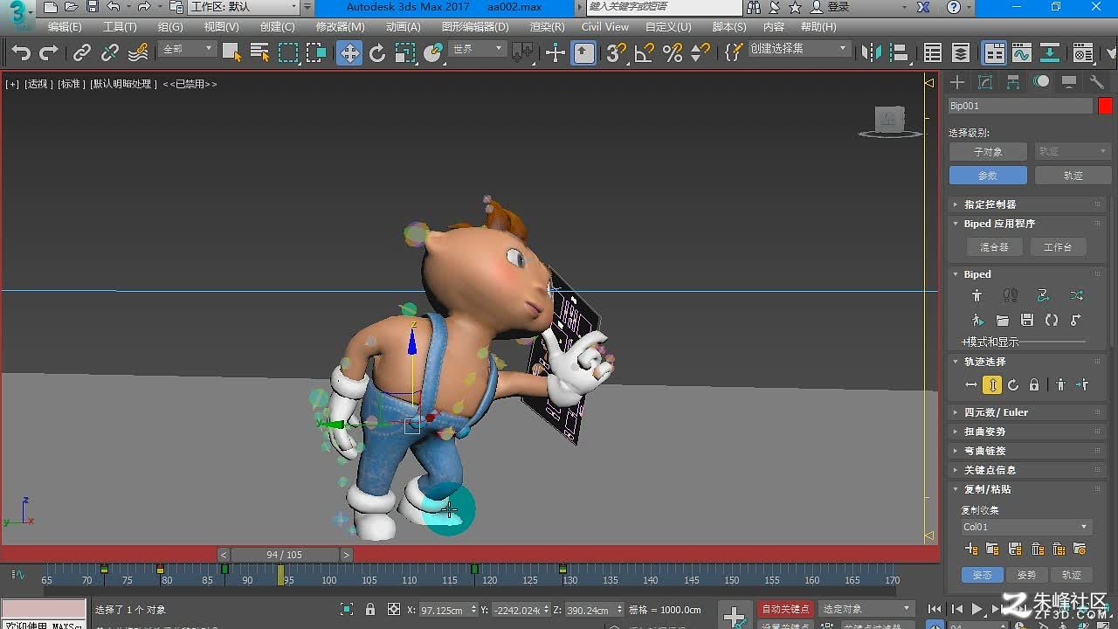Open the 修改器(M) menu
This screenshot has width=1118, height=629.
(x=340, y=27)
